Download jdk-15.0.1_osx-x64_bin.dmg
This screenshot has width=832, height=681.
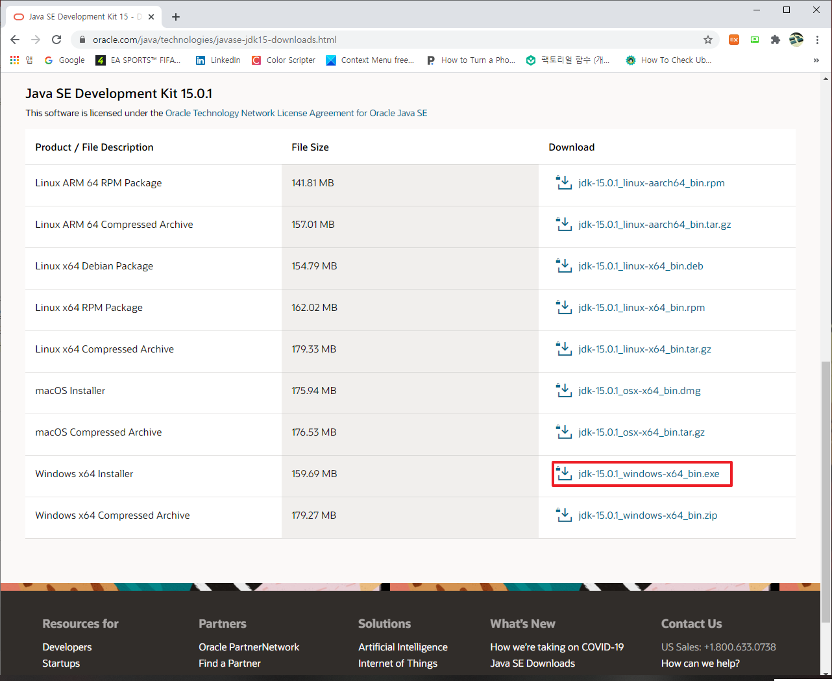[639, 391]
